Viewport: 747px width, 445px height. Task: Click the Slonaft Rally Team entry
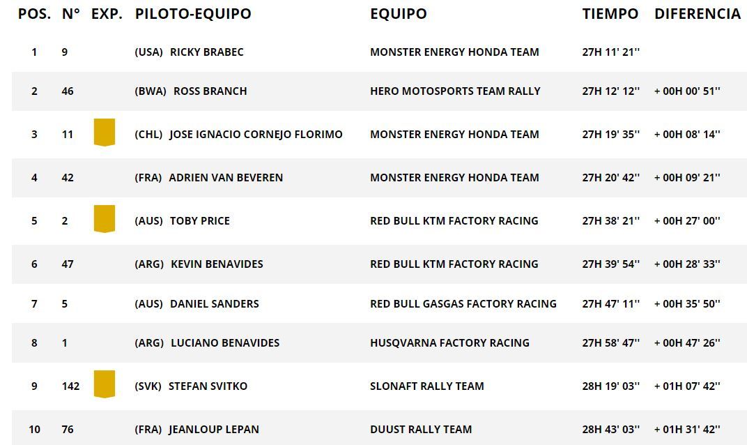click(x=426, y=386)
